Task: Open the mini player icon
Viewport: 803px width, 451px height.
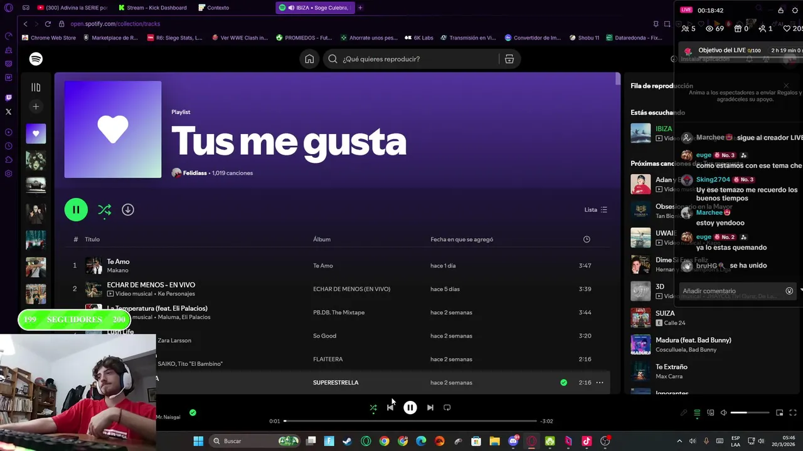Action: 779,413
